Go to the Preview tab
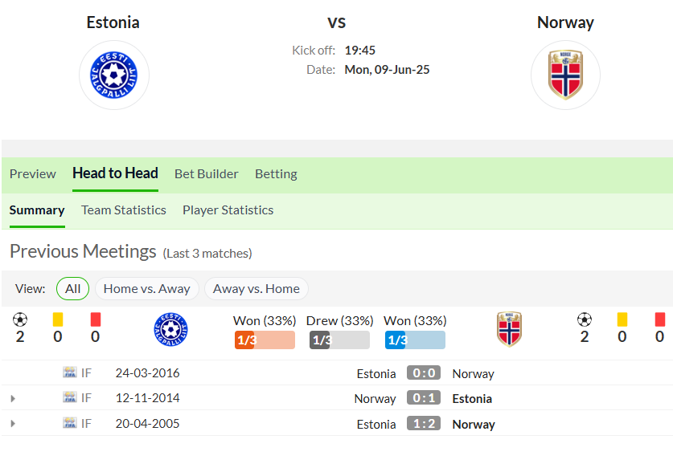 (33, 173)
